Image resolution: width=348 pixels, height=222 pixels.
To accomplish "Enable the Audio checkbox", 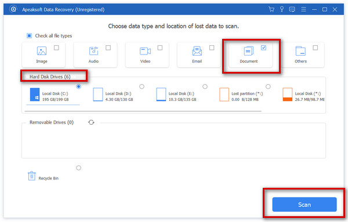I will pos(108,48).
